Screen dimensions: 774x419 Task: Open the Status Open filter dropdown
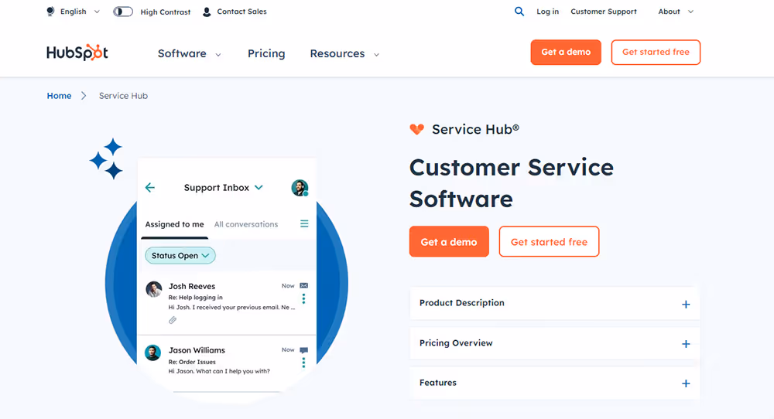pyautogui.click(x=180, y=255)
